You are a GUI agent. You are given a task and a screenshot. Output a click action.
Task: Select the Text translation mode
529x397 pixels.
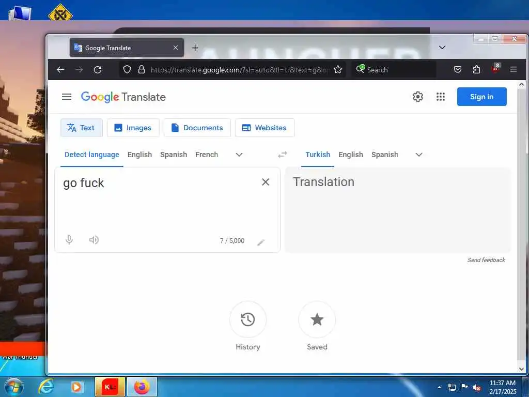[81, 128]
